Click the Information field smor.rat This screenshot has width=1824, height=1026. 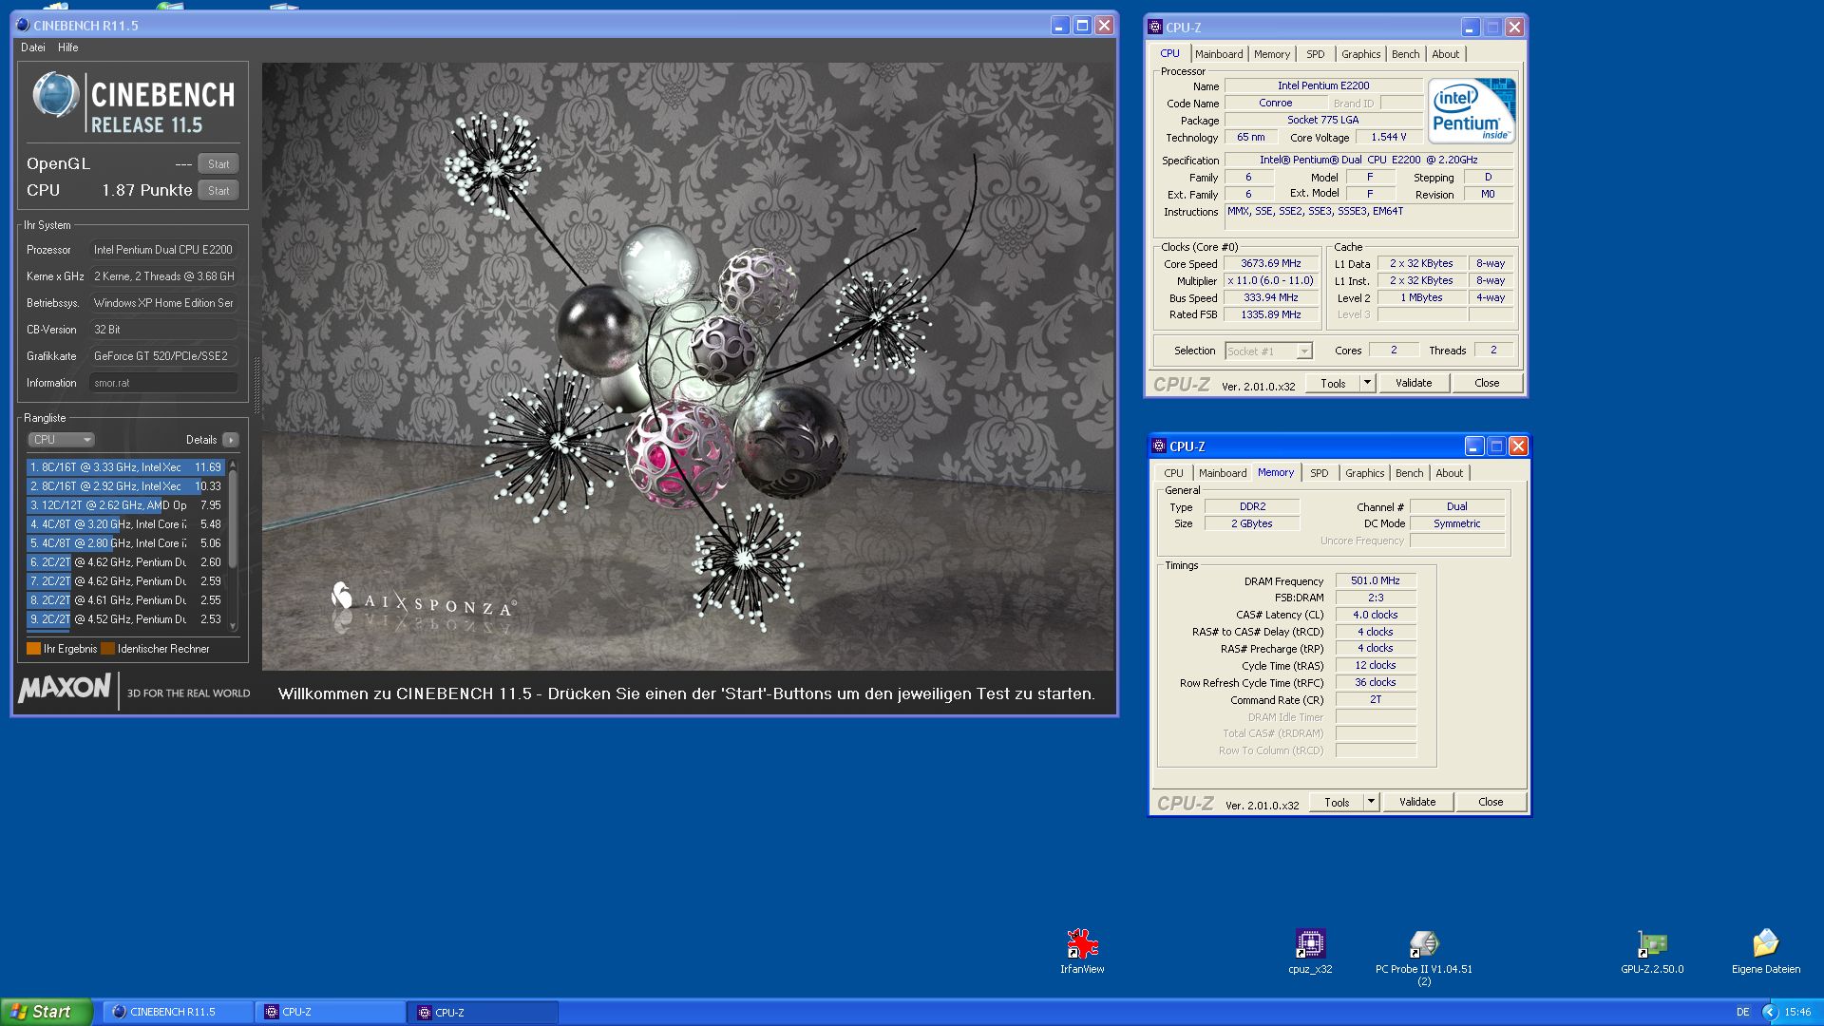coord(163,383)
